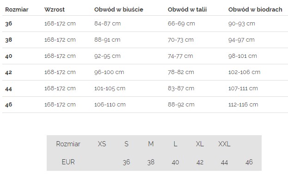Select EUR size 46 in conversion table

click(249, 162)
